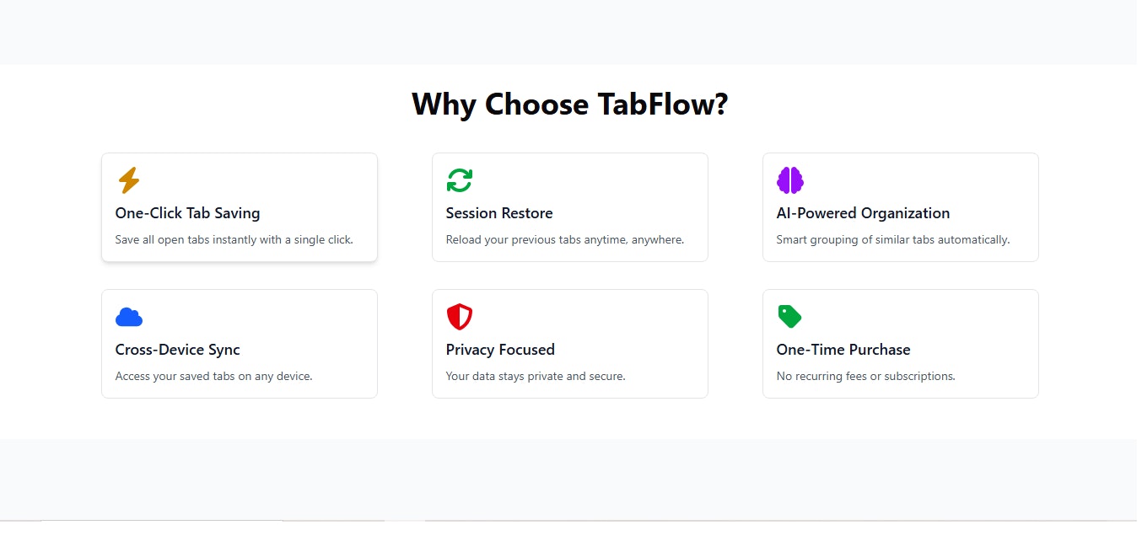1142x541 pixels.
Task: Click the yellow lightning bolt icon
Action: (128, 180)
